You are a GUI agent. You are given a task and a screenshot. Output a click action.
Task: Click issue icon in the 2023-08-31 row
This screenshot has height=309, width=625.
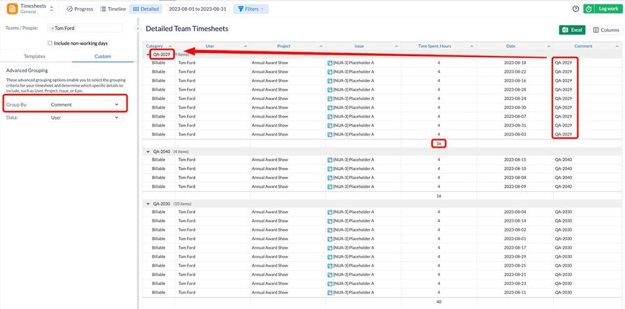(330, 126)
